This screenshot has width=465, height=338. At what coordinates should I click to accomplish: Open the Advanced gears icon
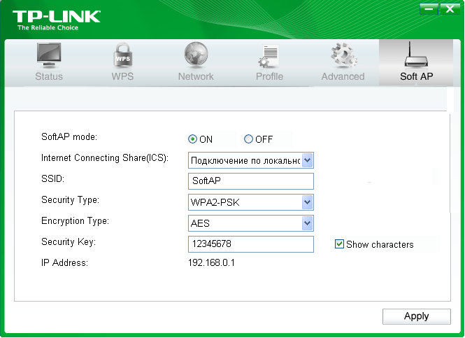click(343, 55)
